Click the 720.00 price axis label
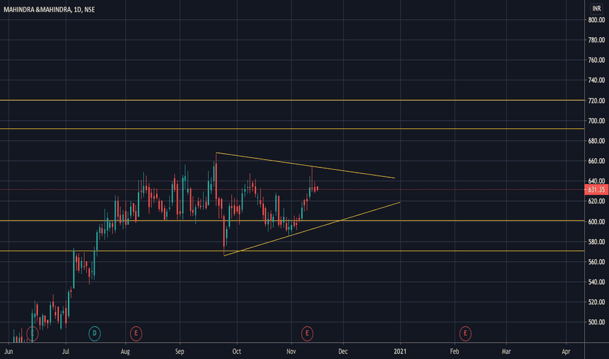609x359 pixels. point(597,101)
